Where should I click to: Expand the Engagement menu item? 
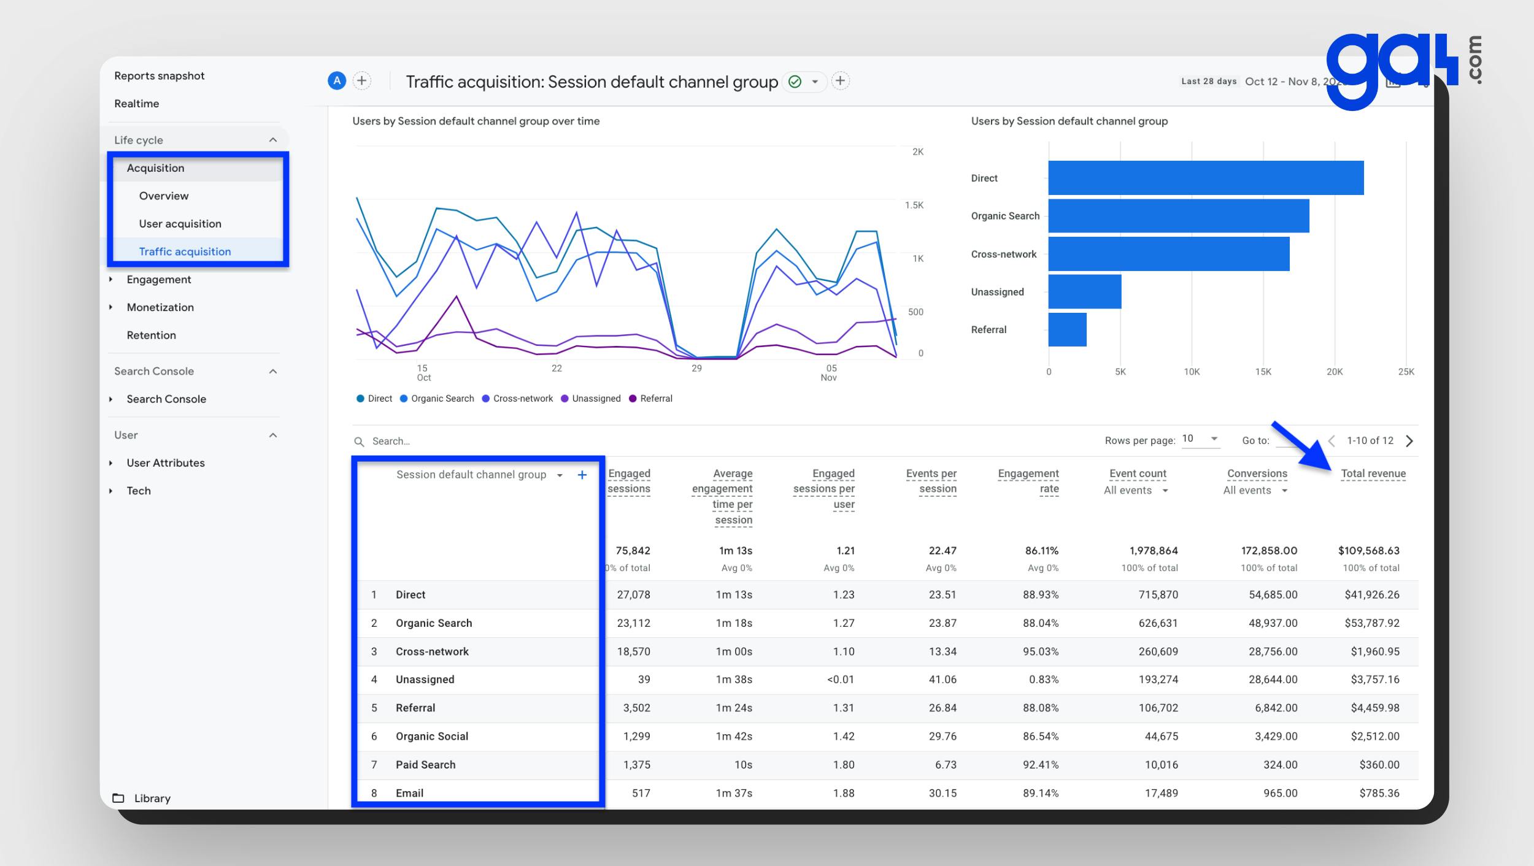click(110, 279)
